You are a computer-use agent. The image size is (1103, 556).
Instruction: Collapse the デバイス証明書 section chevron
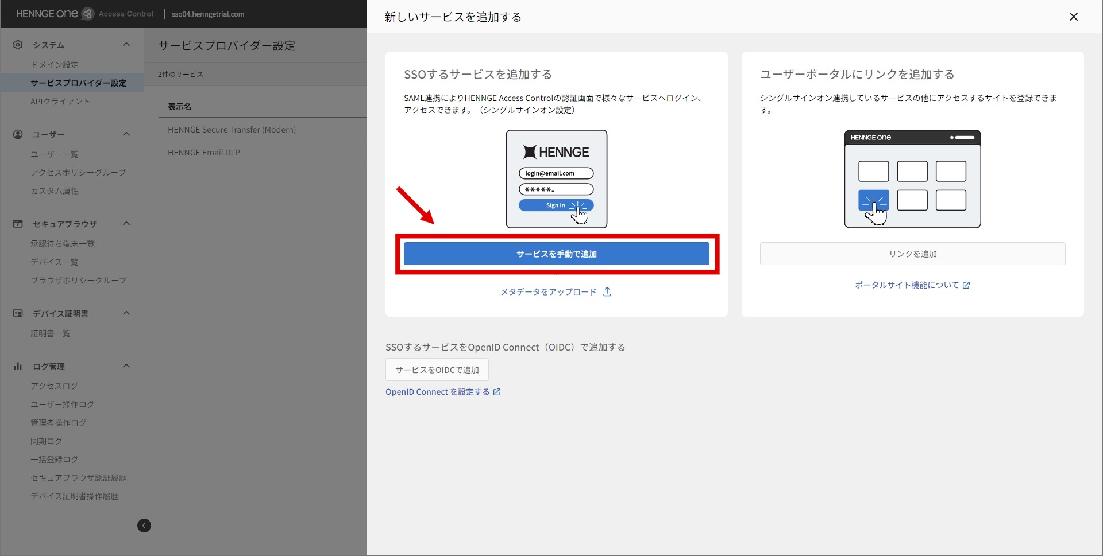pos(126,313)
